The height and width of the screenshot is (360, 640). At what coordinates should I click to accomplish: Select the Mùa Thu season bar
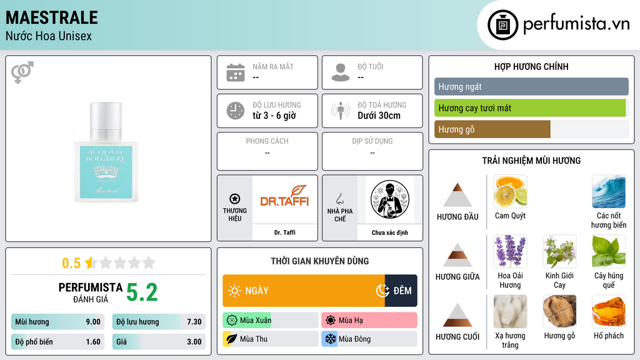pyautogui.click(x=271, y=339)
